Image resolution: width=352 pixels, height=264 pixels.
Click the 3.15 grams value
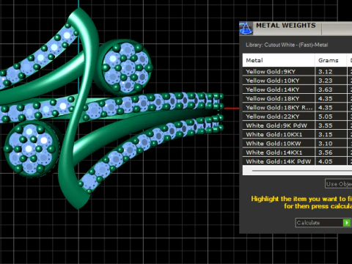(x=326, y=135)
